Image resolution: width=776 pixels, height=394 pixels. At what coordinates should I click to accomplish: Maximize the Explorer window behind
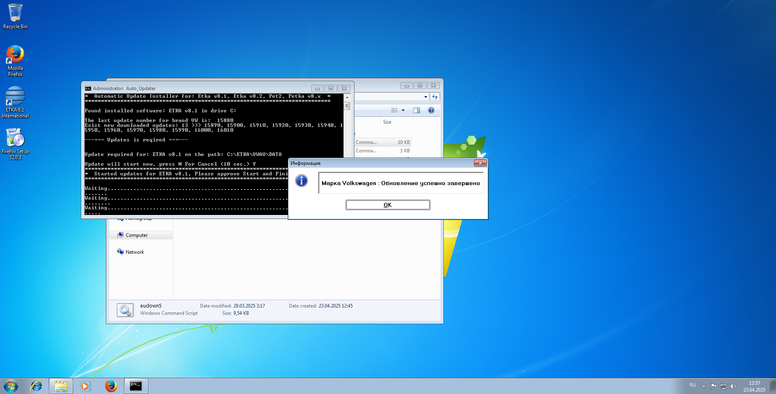pos(420,86)
